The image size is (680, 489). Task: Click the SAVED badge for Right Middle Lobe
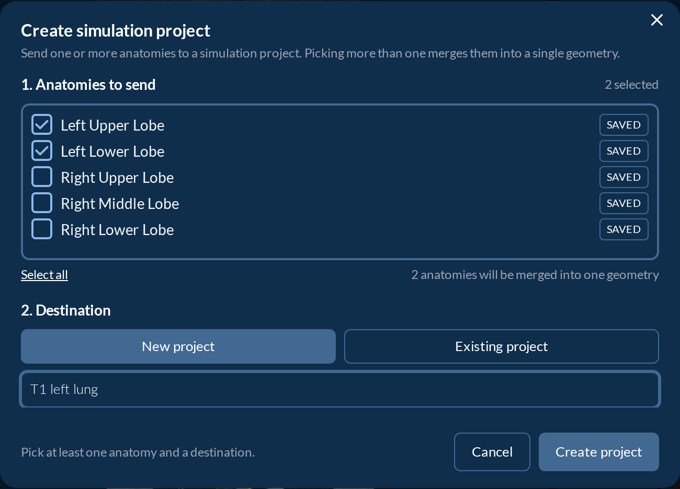pyautogui.click(x=624, y=203)
